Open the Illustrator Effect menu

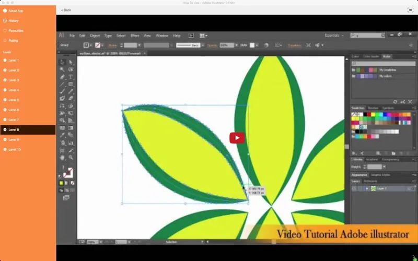pos(135,35)
